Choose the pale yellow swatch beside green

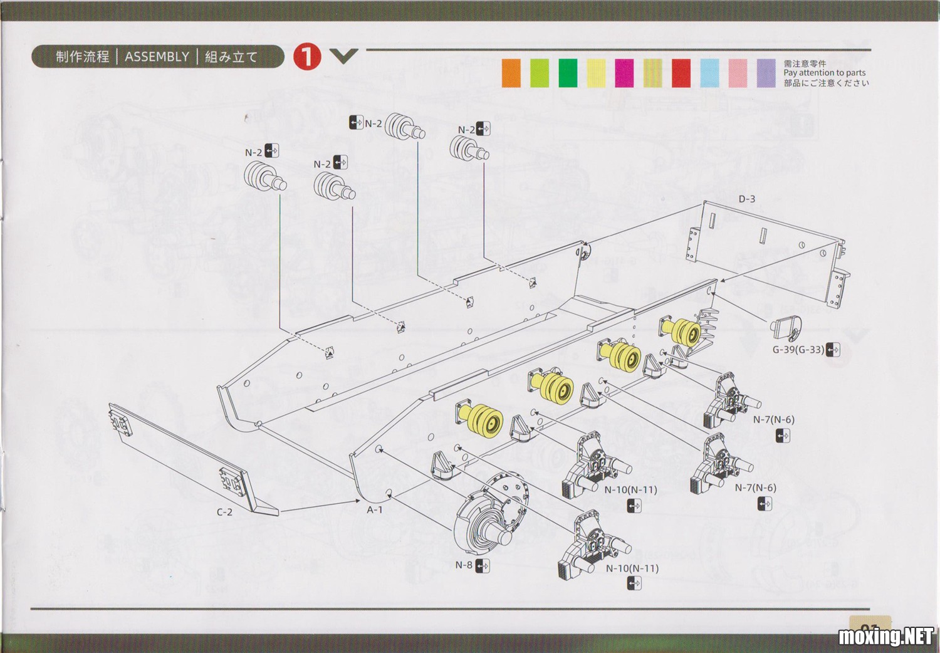[x=596, y=73]
